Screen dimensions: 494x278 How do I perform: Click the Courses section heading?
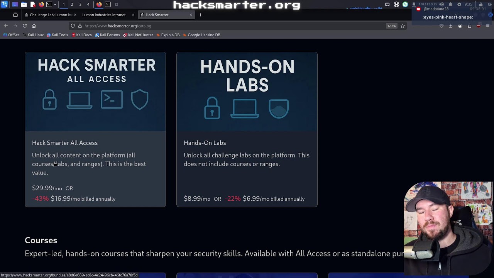(41, 240)
